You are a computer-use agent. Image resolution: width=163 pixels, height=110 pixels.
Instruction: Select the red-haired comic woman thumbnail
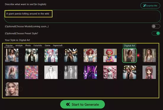click(90, 55)
